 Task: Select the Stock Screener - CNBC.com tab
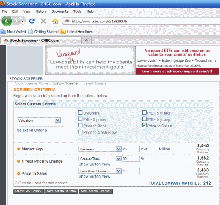[x=41, y=41]
